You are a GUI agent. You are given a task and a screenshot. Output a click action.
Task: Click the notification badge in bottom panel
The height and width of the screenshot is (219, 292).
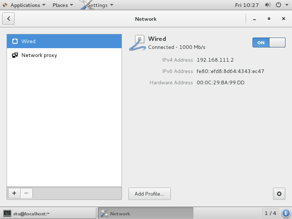[286, 213]
